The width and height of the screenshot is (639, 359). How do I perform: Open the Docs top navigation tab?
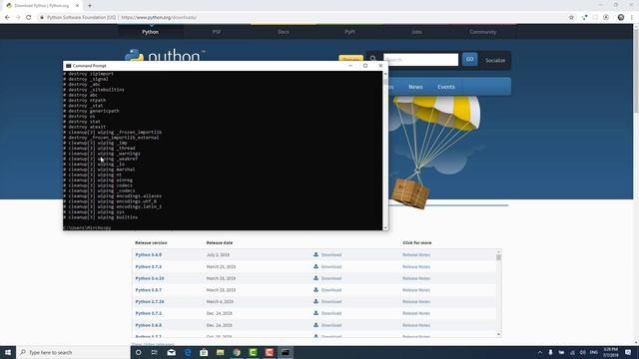pos(284,32)
